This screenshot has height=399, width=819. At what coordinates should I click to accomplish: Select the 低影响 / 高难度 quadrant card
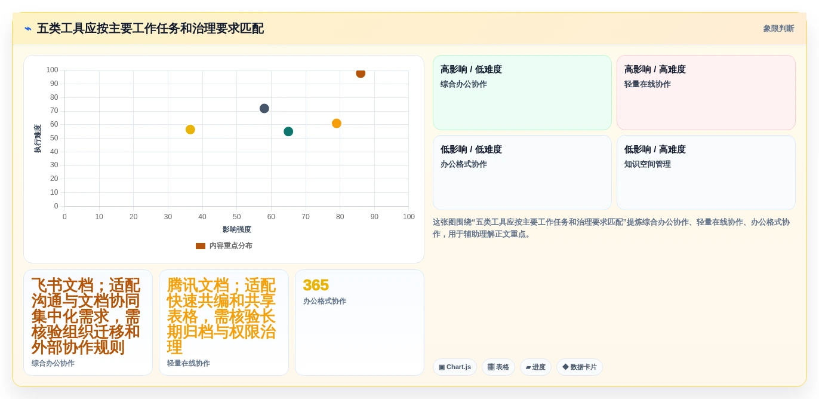[706, 173]
